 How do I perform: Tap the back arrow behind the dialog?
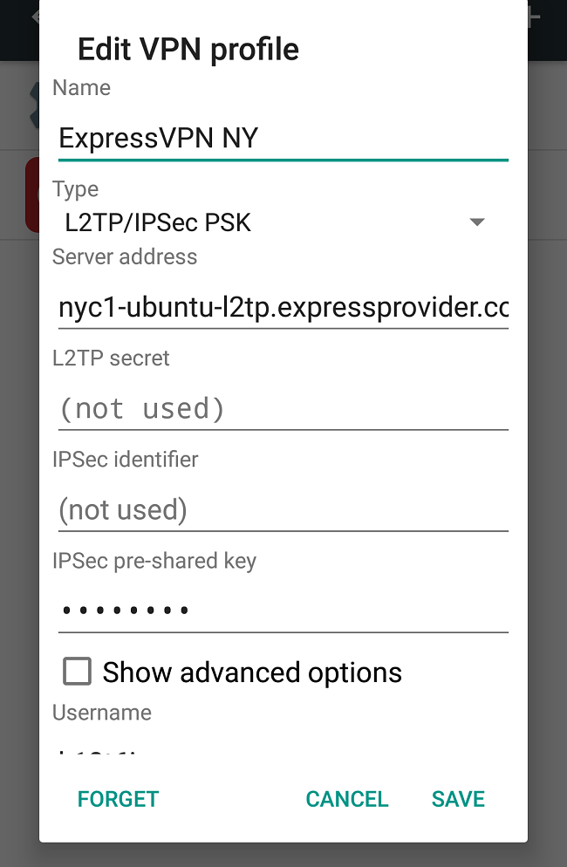pyautogui.click(x=33, y=17)
